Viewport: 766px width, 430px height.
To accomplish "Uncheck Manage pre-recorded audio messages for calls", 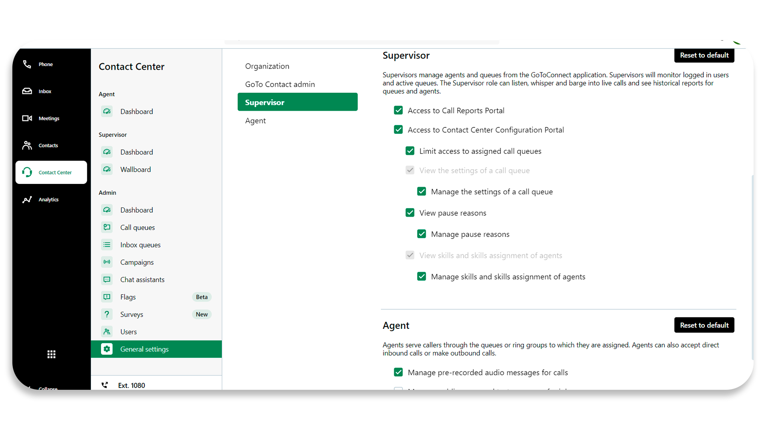I will click(398, 372).
